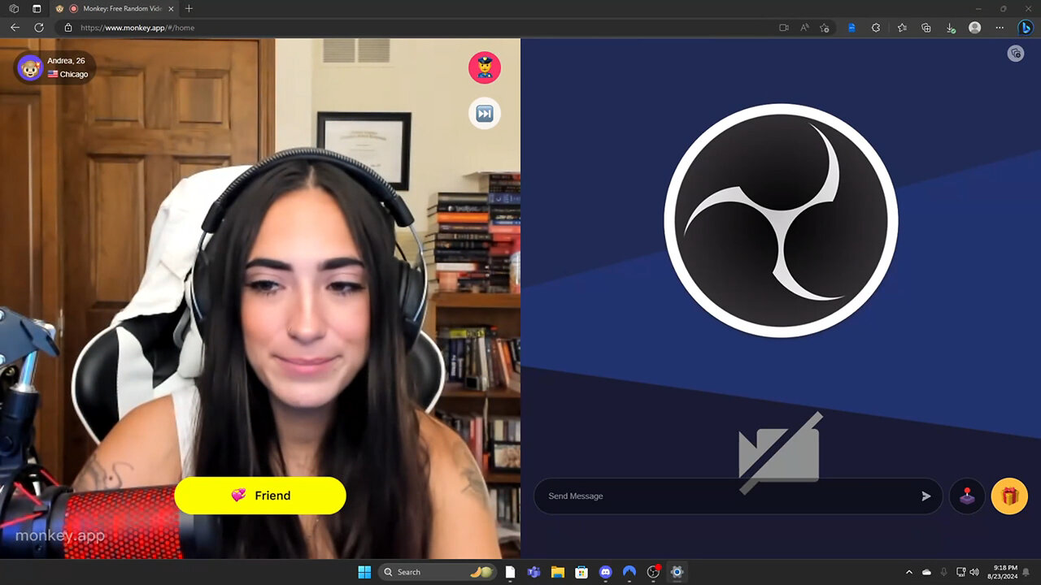Open the Edge workspaces icon

click(x=14, y=8)
